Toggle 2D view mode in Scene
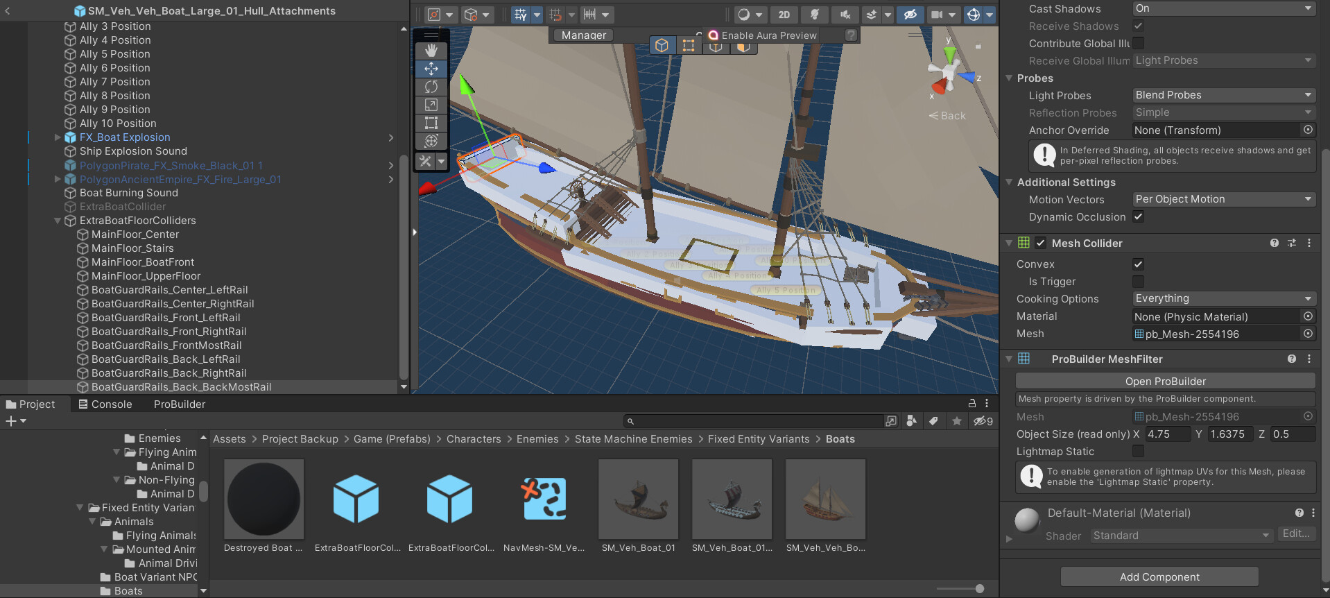Screen dimensions: 1330x598 [x=784, y=15]
